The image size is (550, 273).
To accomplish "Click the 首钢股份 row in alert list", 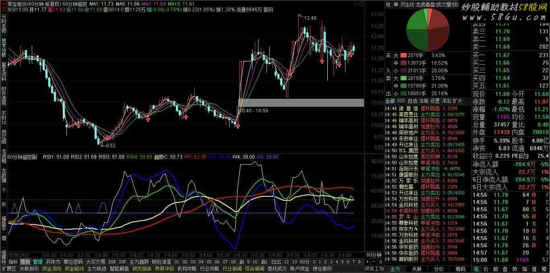I will pos(408,259).
